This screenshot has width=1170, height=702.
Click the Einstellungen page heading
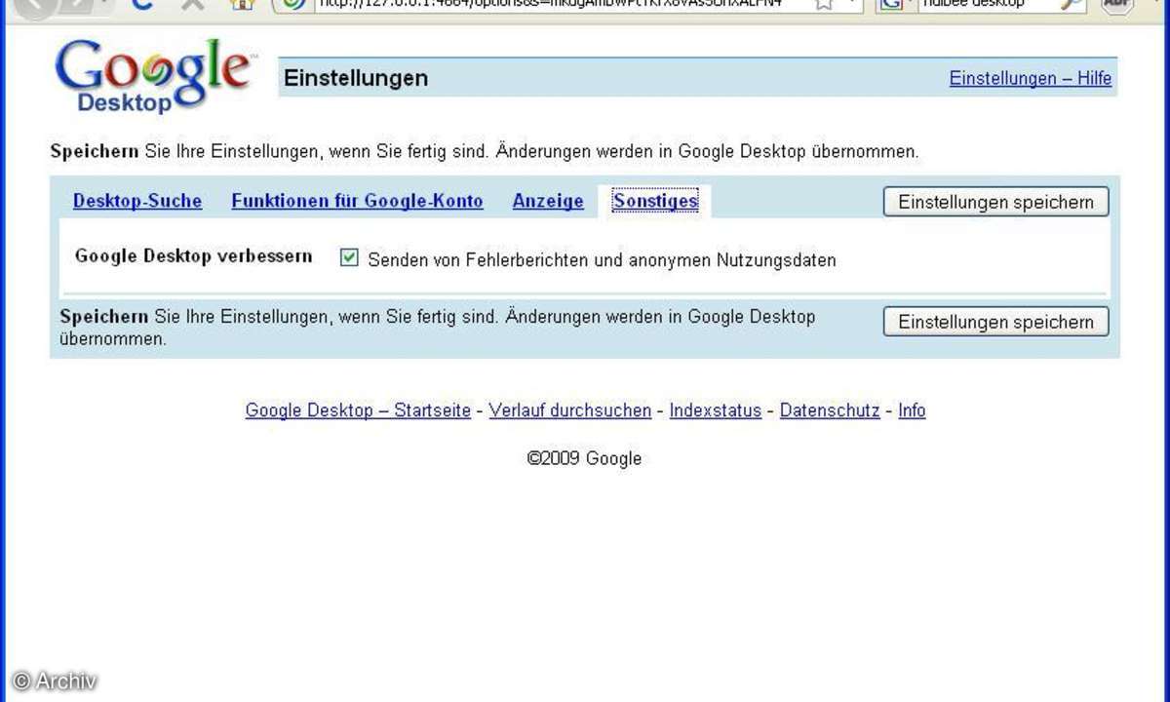pos(356,79)
